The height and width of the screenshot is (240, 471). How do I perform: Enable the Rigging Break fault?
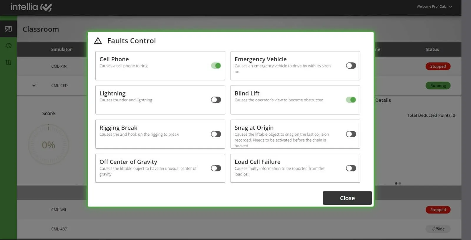(216, 134)
